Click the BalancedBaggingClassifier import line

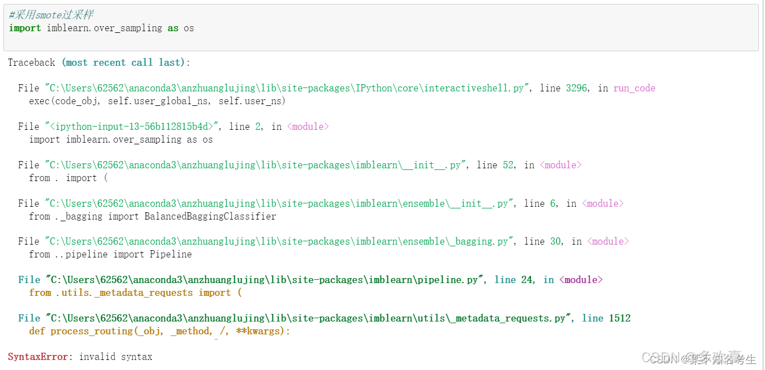153,216
